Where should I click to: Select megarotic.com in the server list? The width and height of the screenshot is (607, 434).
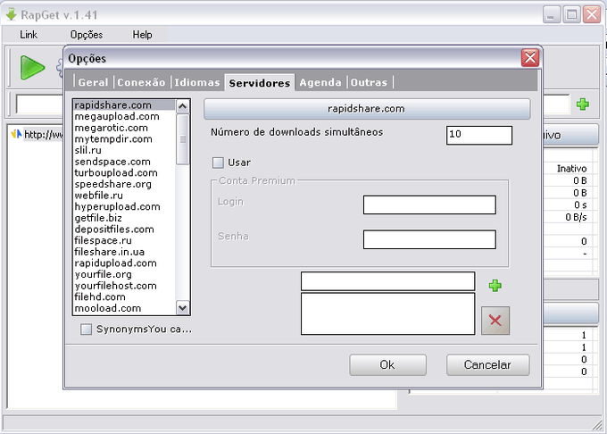click(124, 128)
